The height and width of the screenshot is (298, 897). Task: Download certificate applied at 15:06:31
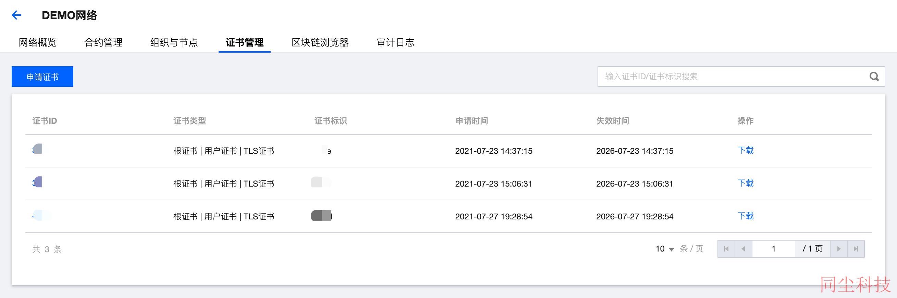[746, 183]
